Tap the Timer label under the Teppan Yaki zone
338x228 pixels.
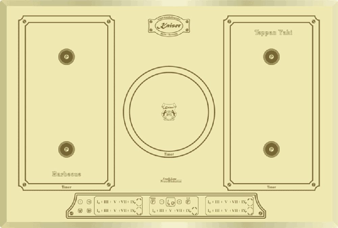[x=271, y=187]
